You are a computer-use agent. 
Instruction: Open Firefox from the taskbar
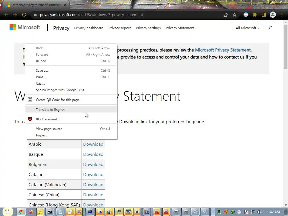31,212
